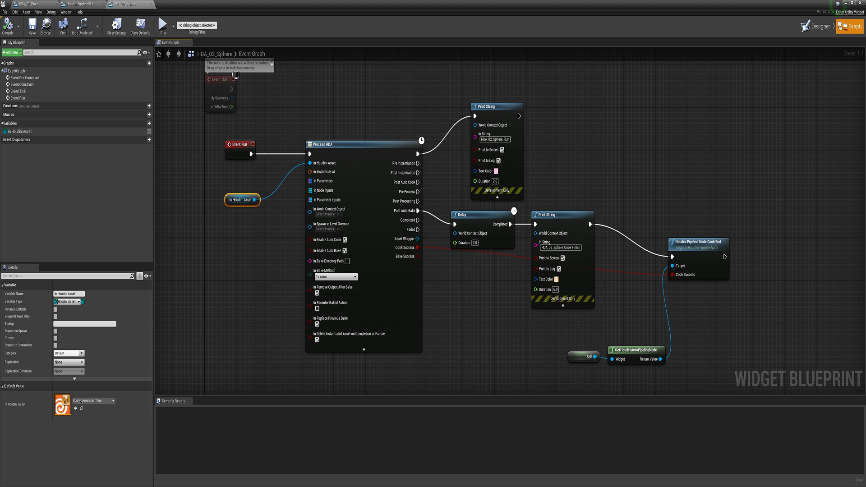
Task: Open the Replication dropdown
Action: pos(69,362)
